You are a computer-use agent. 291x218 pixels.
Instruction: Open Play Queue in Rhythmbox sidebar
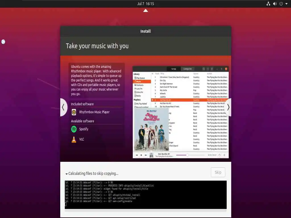[x=140, y=78]
